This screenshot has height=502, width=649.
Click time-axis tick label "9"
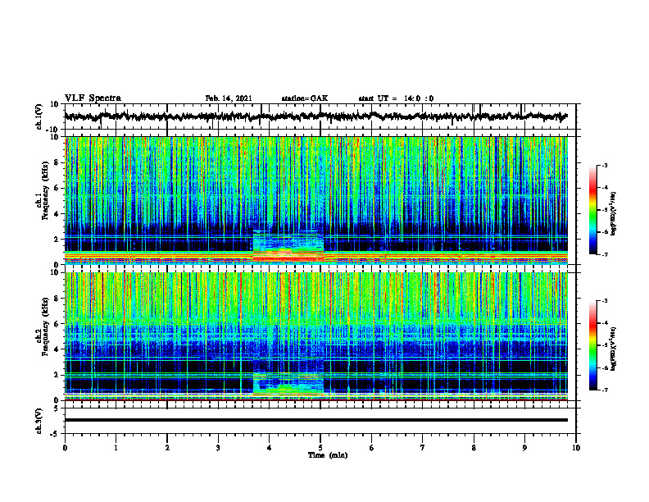click(x=524, y=448)
